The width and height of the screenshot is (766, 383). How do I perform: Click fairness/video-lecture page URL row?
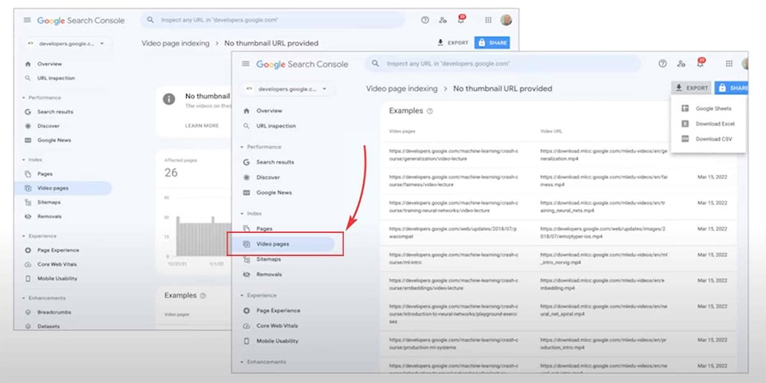tap(453, 181)
